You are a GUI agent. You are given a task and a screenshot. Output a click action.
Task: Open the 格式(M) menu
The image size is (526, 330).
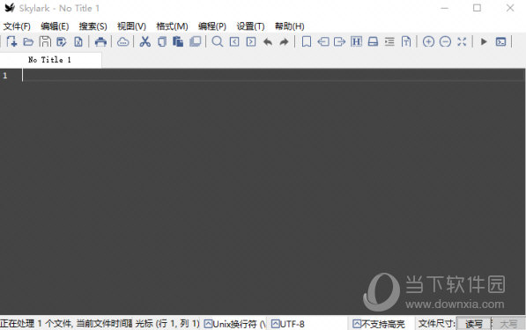tap(172, 26)
